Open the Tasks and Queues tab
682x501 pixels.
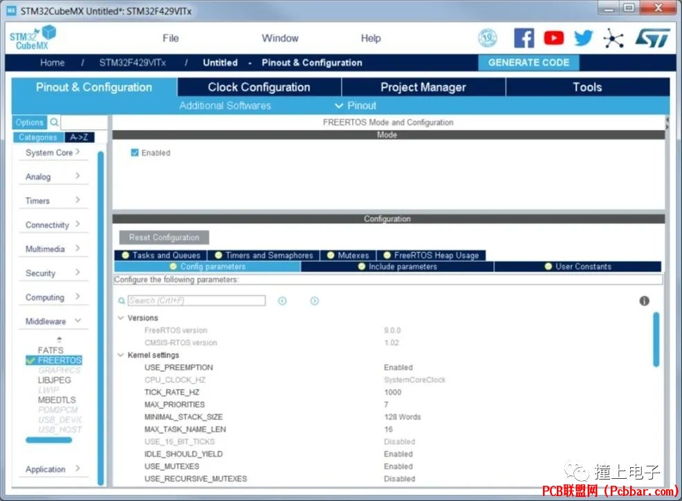coord(161,255)
